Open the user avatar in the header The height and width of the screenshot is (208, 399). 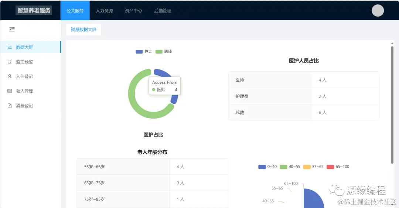pos(378,10)
